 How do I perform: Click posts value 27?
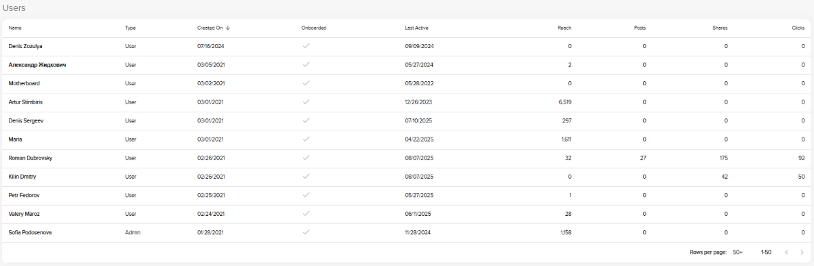pos(643,158)
